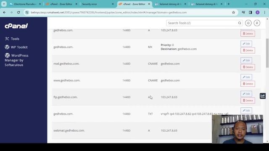
Task: Open WP Toolkit from the sidebar
Action: 16,47
